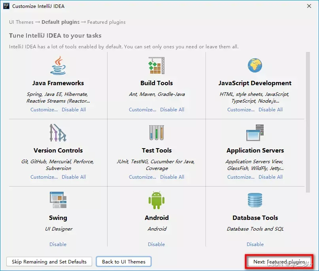Image resolution: width=319 pixels, height=271 pixels.
Task: Open Customize for Build Tools
Action: tap(142, 110)
